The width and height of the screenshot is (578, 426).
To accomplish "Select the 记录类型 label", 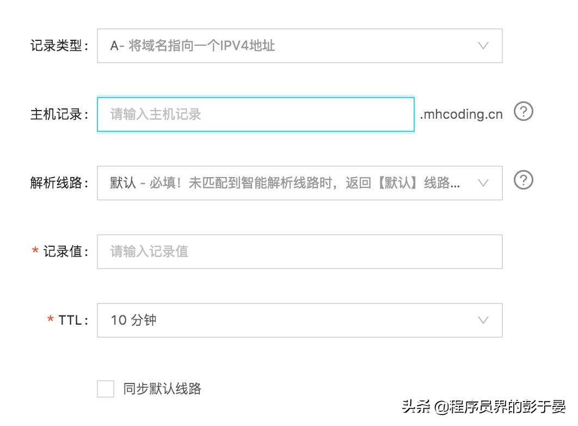I will (57, 46).
